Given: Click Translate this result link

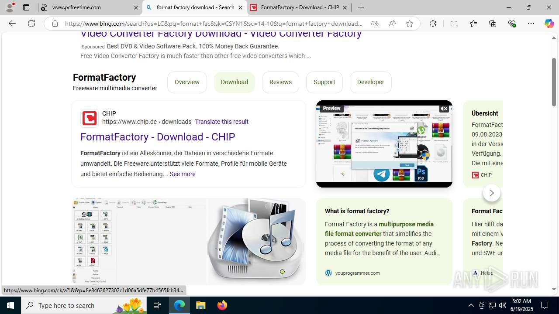Looking at the screenshot, I should click(x=221, y=122).
